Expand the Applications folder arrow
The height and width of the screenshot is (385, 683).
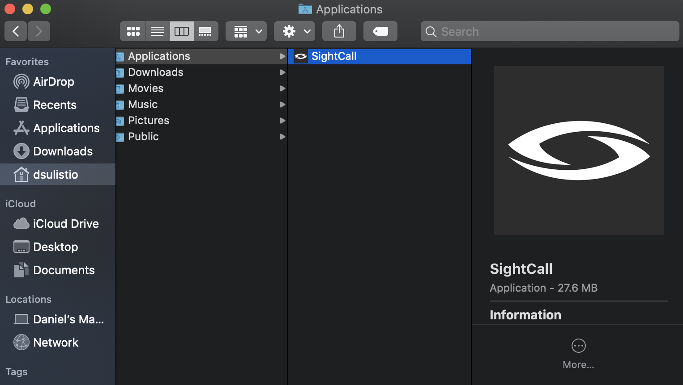click(282, 56)
